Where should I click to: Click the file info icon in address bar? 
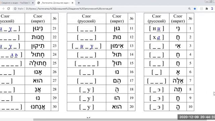point(15,9)
